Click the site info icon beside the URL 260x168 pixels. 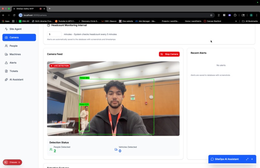21,15
